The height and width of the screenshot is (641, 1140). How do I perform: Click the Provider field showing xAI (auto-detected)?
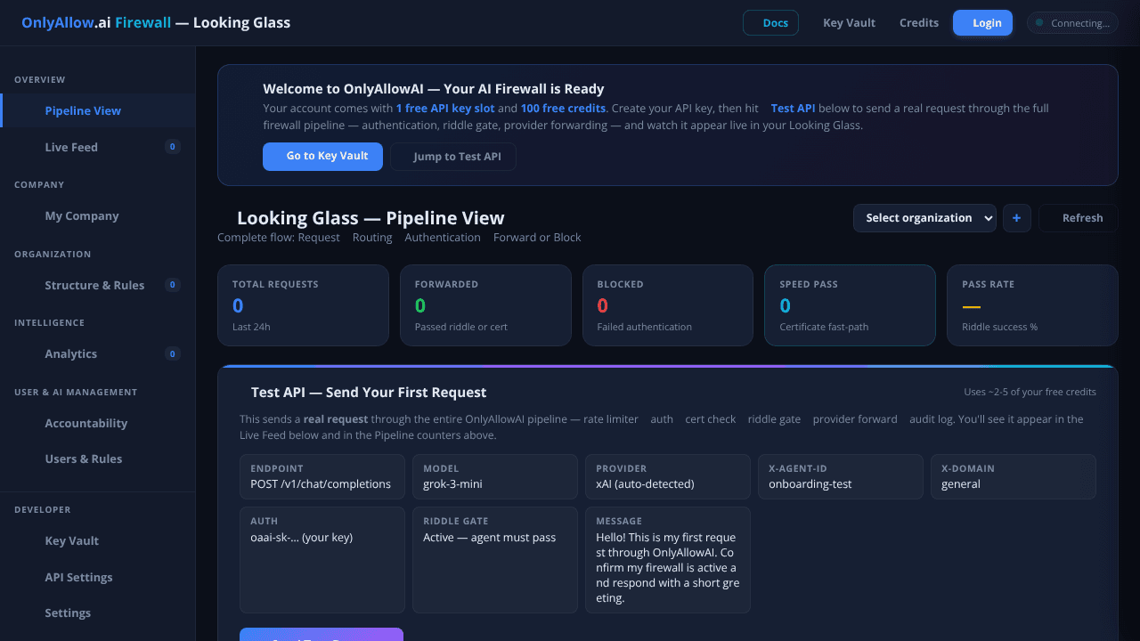click(x=668, y=476)
